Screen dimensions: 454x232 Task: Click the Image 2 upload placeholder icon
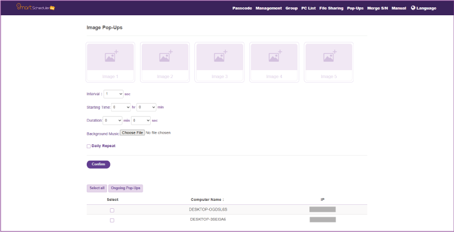165,56
